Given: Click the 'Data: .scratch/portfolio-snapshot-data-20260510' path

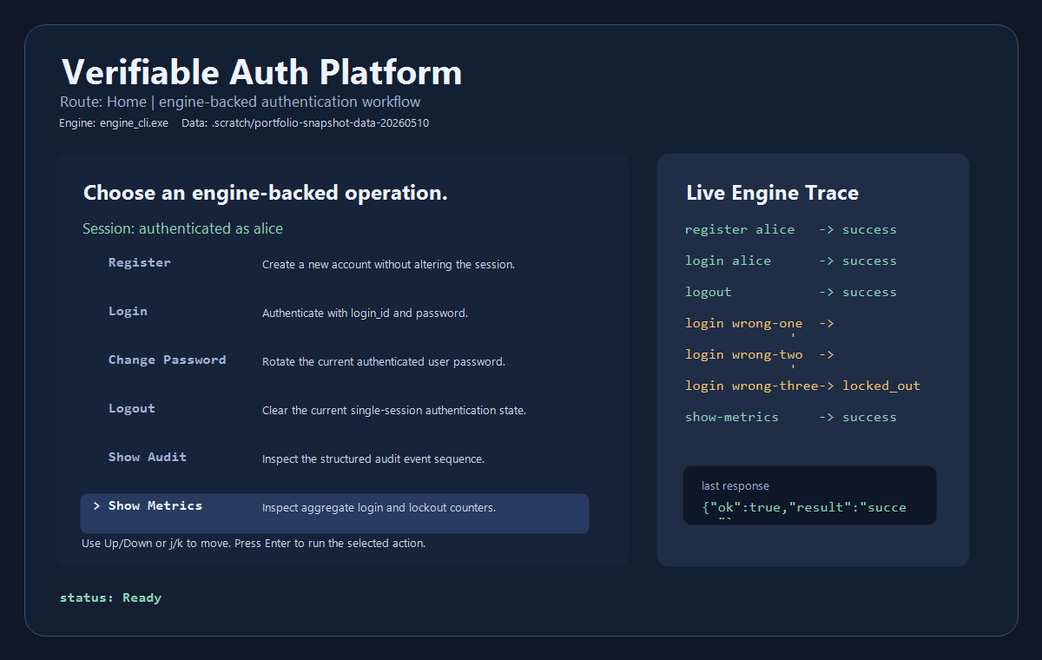Looking at the screenshot, I should [x=306, y=123].
